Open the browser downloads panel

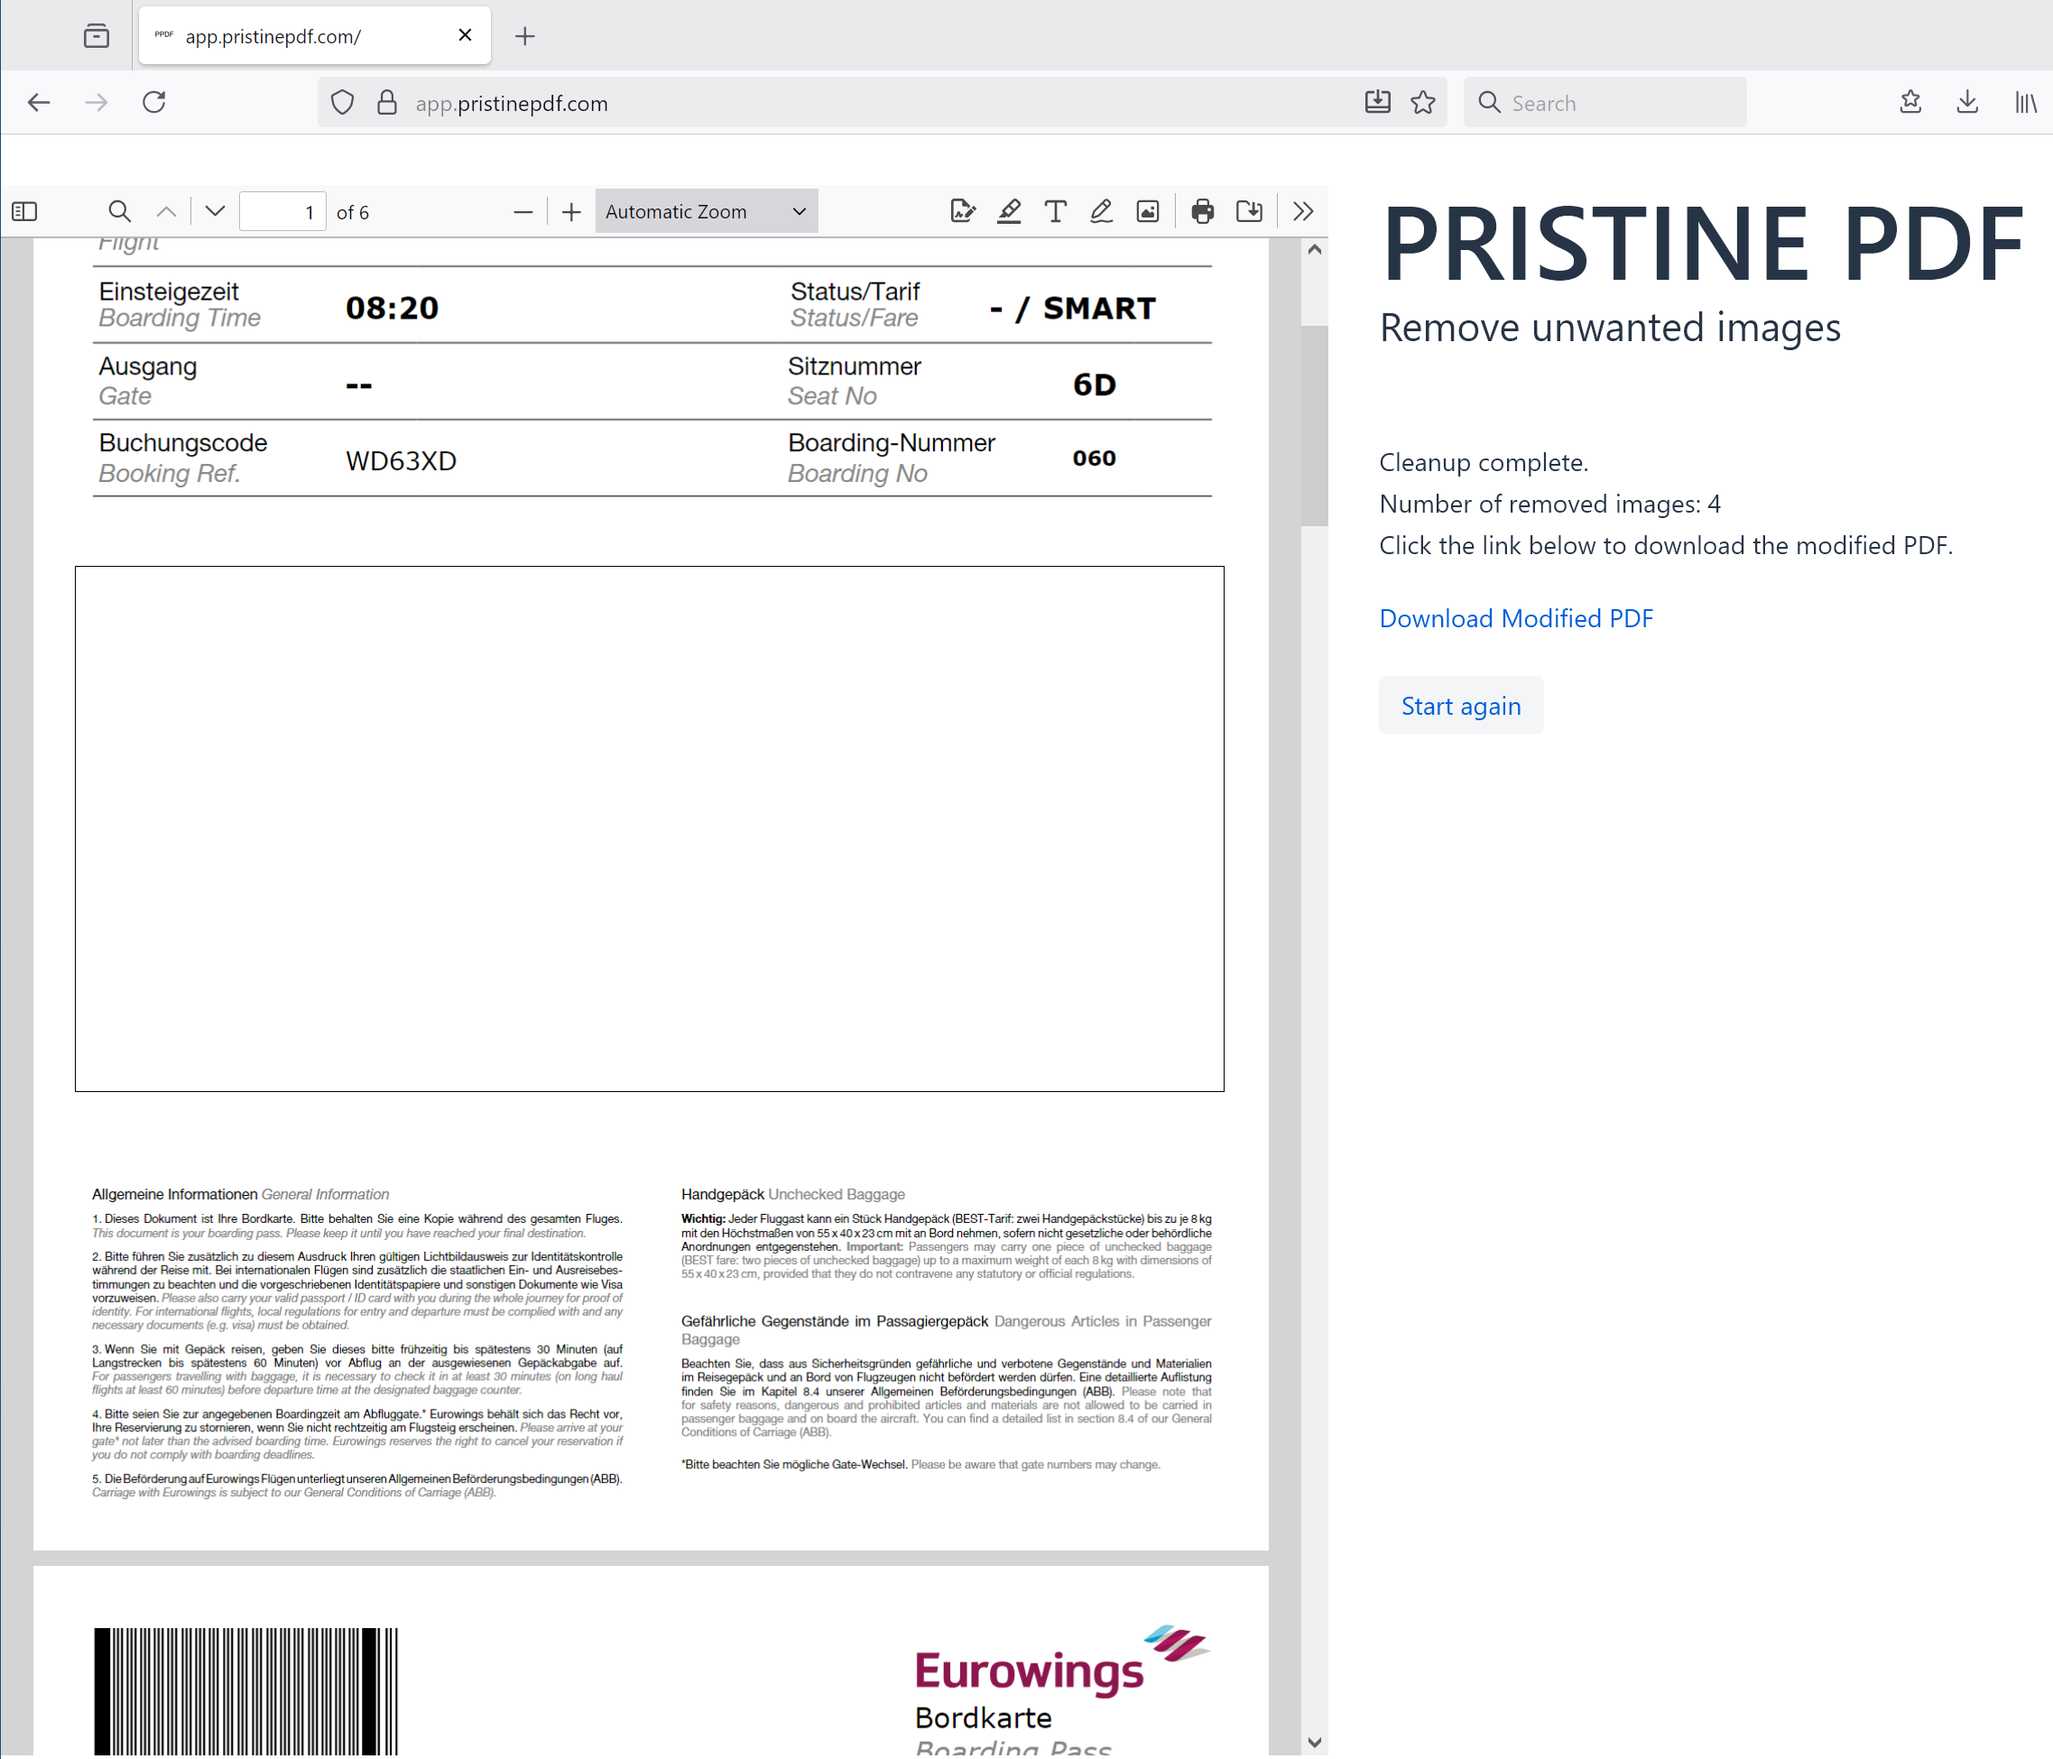[x=1968, y=102]
